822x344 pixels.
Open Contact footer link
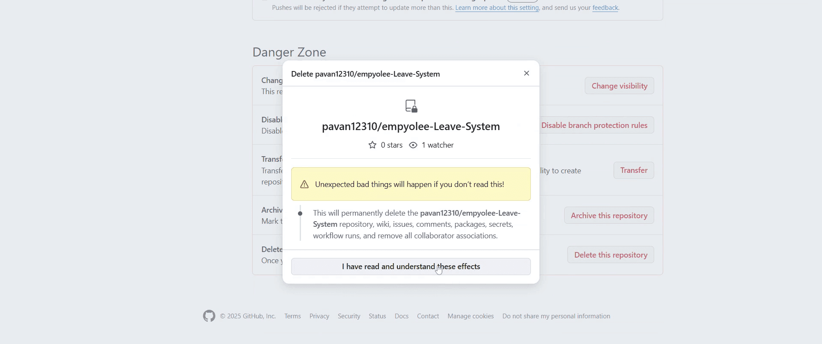[x=428, y=316]
